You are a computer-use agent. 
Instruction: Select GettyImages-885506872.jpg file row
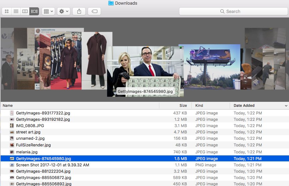tap(145, 178)
